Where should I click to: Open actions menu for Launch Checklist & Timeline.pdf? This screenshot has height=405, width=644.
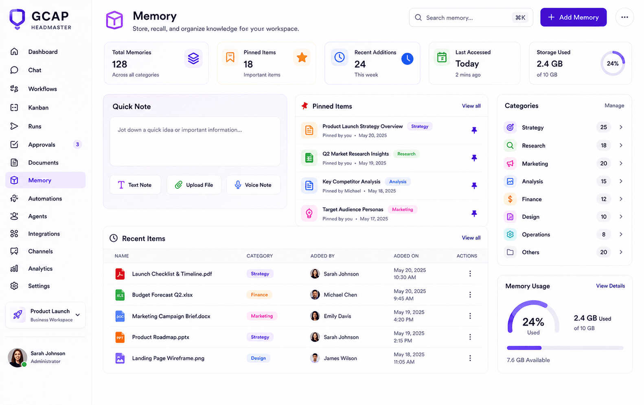point(470,274)
